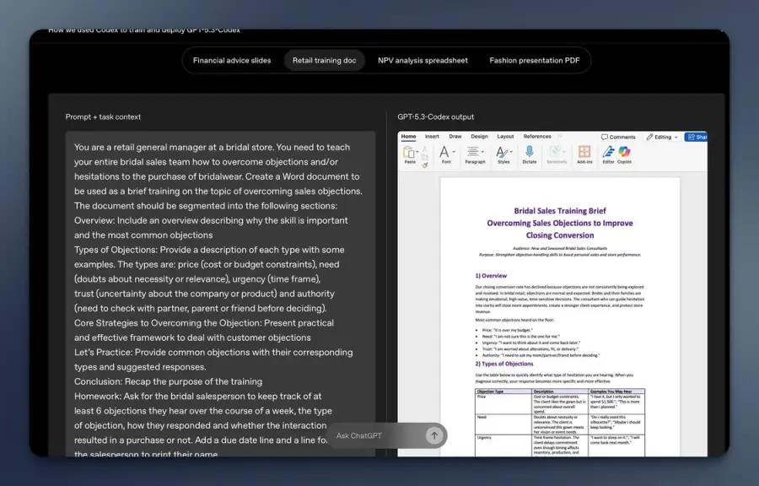Open the Editing mode dropdown

pyautogui.click(x=662, y=137)
